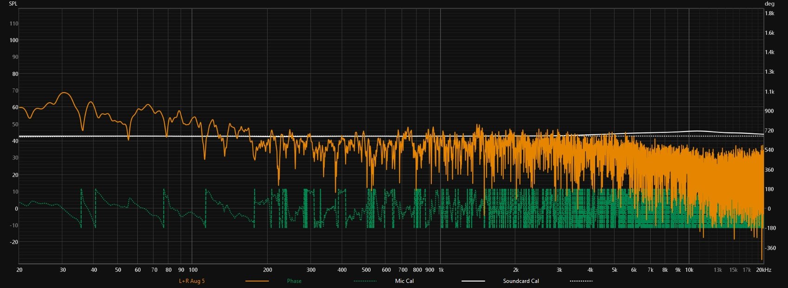Click the "1.4k" degree axis value

(770, 52)
